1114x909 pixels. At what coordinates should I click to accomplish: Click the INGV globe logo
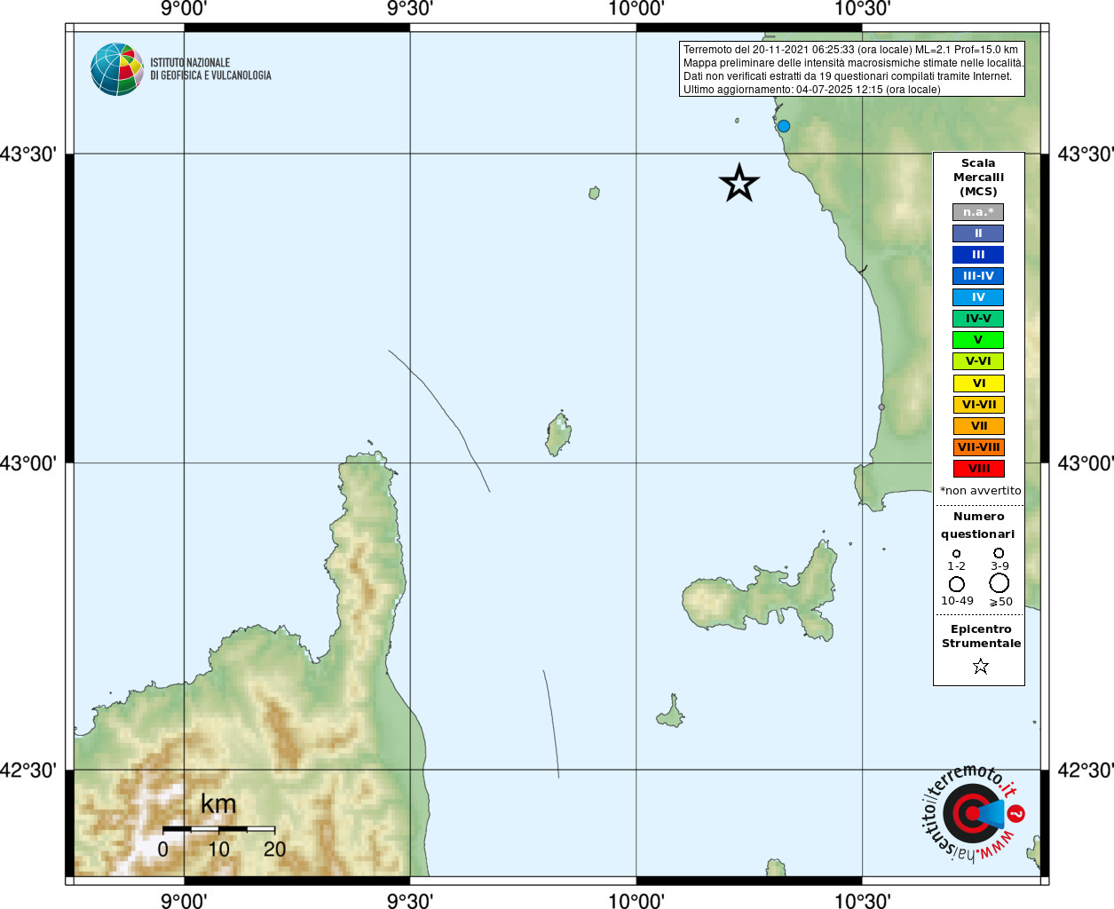(x=117, y=69)
